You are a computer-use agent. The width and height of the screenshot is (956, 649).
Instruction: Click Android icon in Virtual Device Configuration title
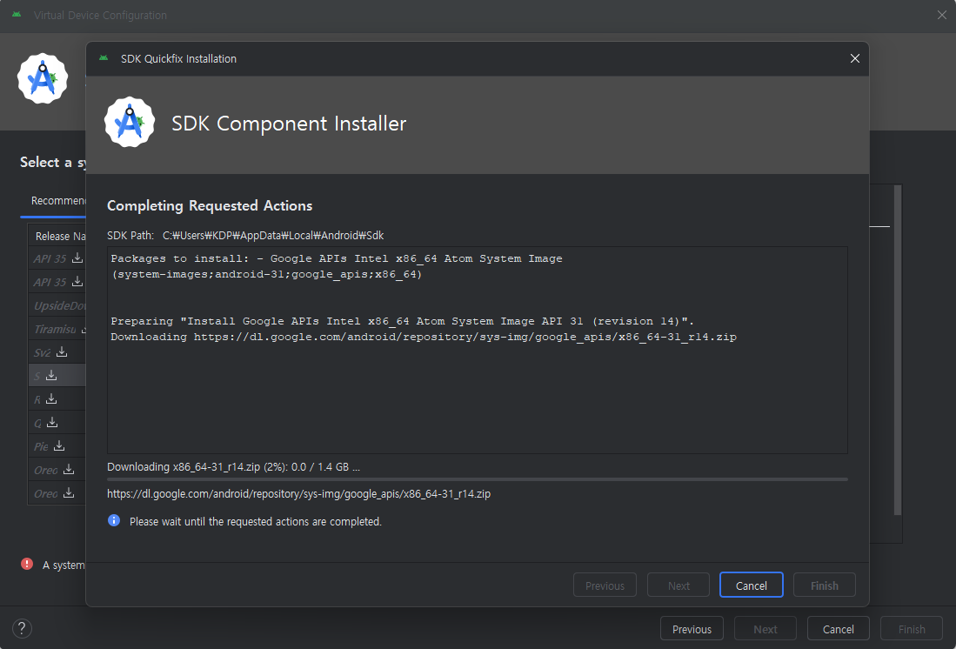click(17, 15)
